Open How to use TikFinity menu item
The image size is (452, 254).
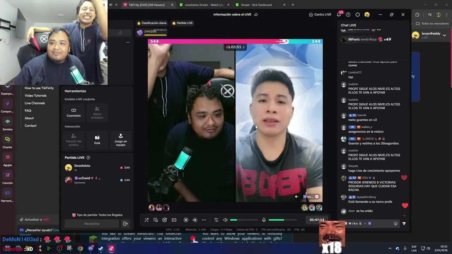tap(39, 88)
